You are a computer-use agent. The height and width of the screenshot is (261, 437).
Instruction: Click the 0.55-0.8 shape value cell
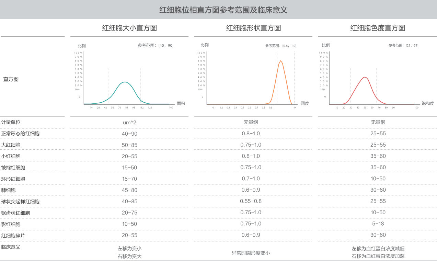tap(251, 201)
